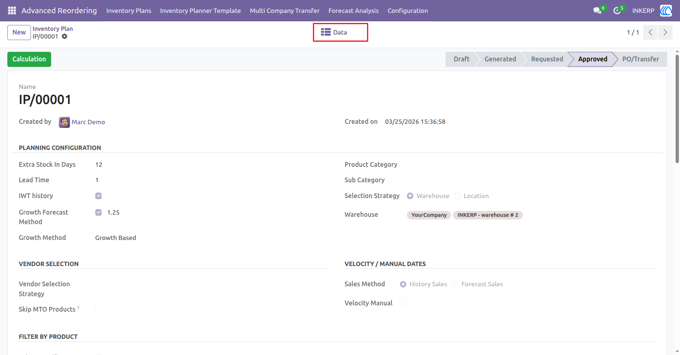The image size is (680, 355).
Task: Enable the Skip MTO Products checkbox
Action: click(x=98, y=309)
